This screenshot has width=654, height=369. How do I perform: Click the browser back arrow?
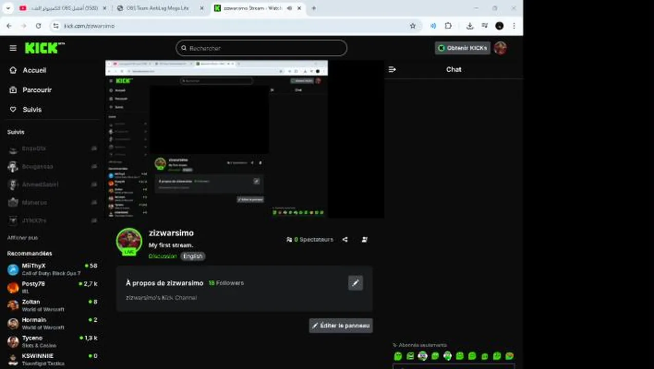(x=9, y=26)
